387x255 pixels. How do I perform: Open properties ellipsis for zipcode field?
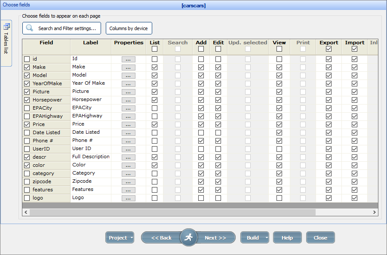point(128,182)
